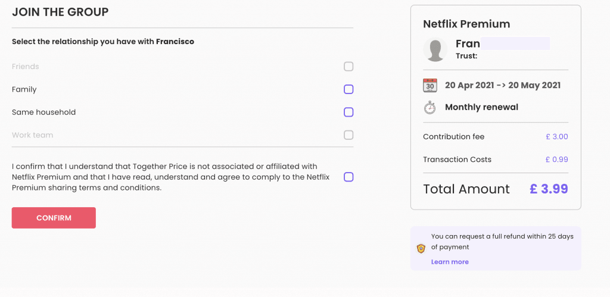
Task: Click Francisco's profile avatar
Action: tap(435, 50)
